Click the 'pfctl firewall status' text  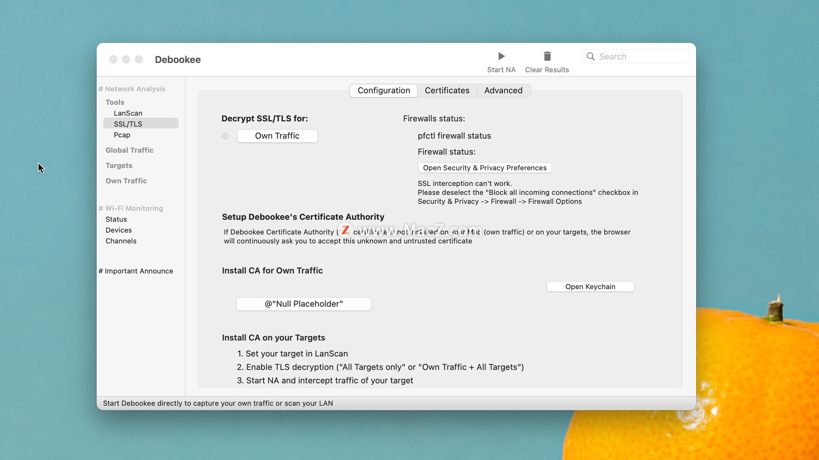[x=454, y=136]
